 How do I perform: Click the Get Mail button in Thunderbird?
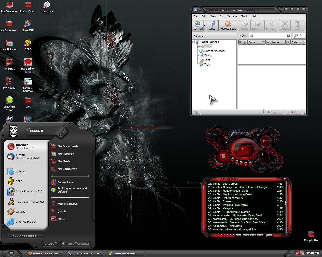tap(198, 25)
